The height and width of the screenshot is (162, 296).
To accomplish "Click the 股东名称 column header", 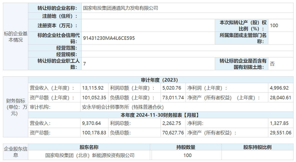I will click(x=89, y=147).
